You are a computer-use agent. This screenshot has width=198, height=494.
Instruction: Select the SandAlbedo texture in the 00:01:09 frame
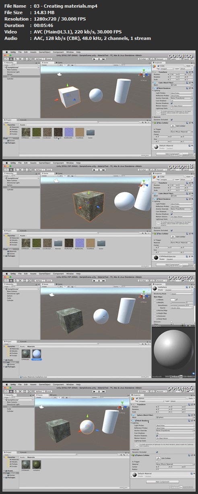[80, 132]
